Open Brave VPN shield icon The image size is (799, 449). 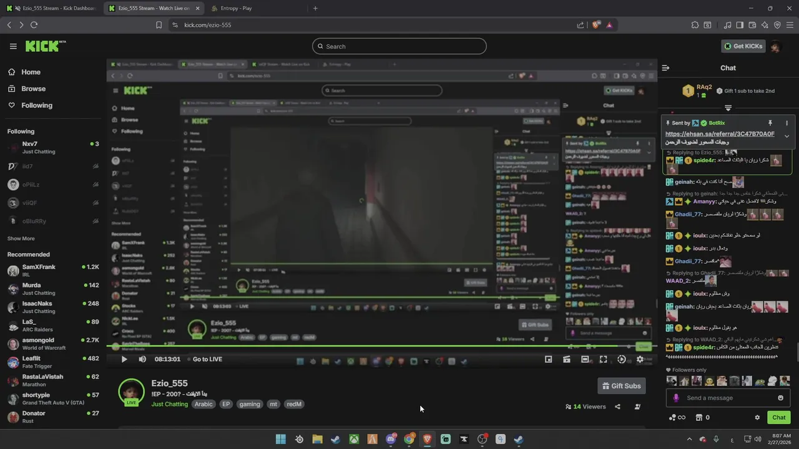[x=777, y=25]
